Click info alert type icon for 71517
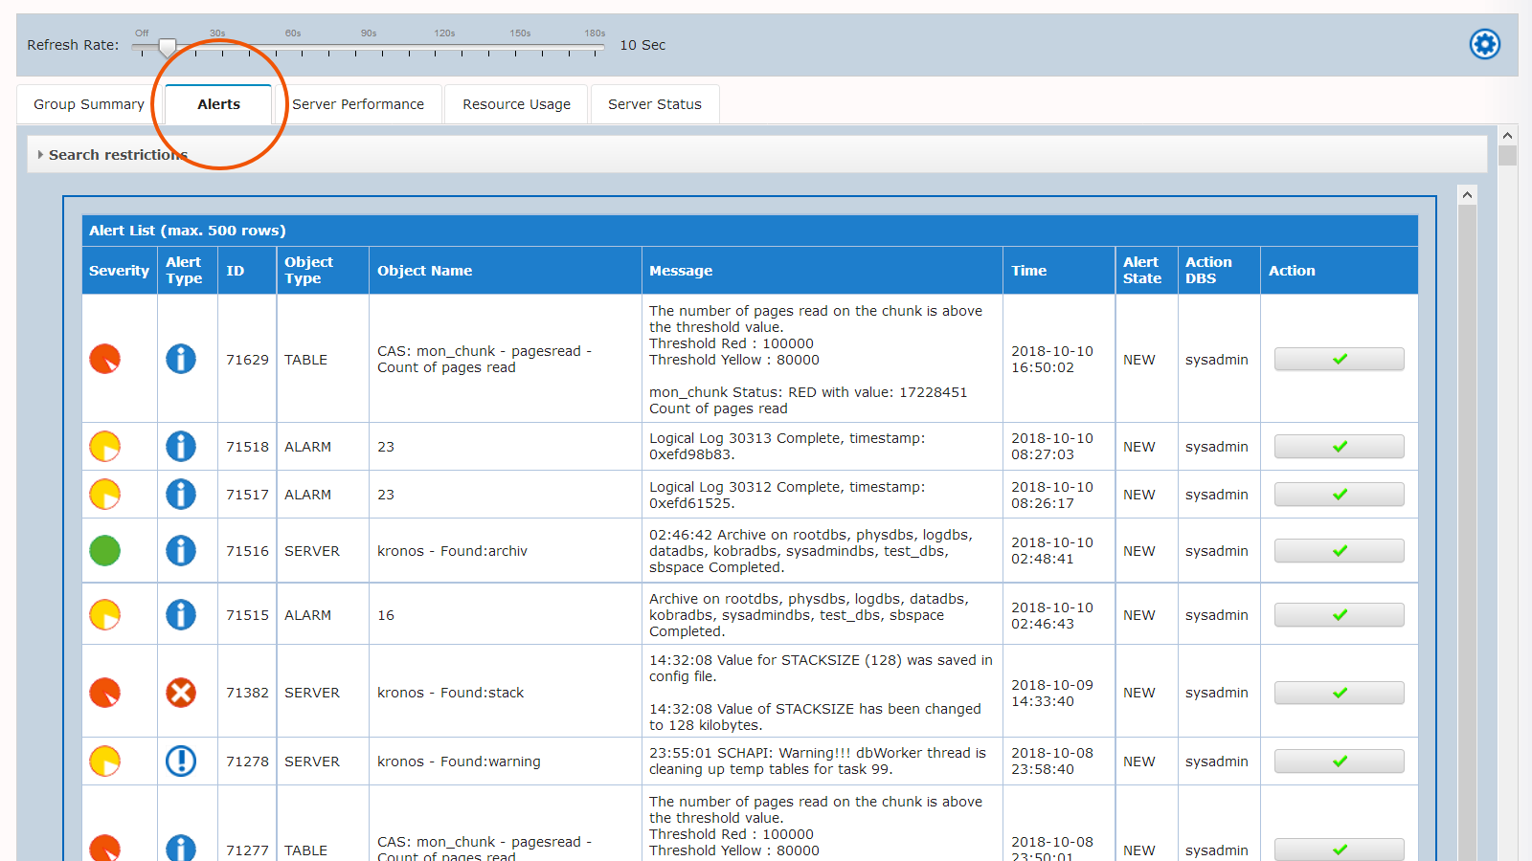The image size is (1532, 861). (181, 495)
